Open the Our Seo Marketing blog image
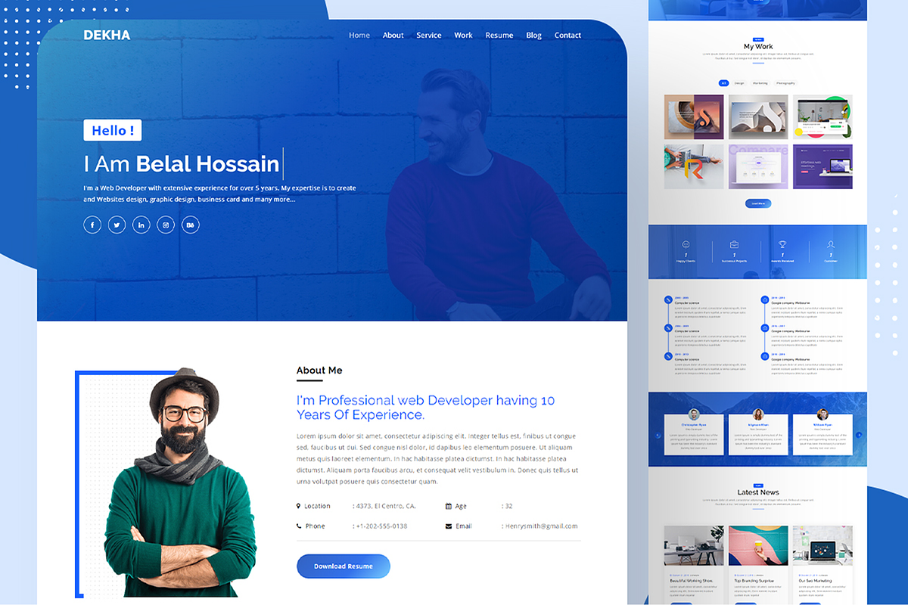 822,546
